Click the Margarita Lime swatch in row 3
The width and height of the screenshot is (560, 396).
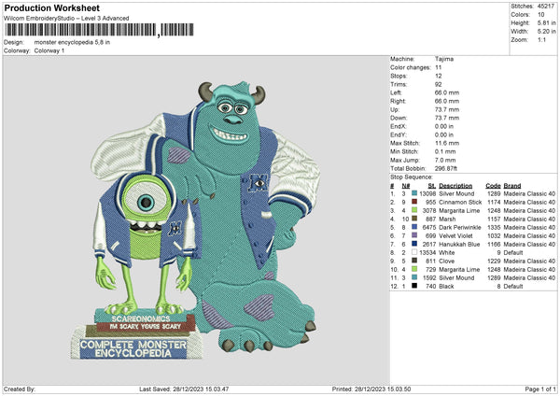click(414, 210)
